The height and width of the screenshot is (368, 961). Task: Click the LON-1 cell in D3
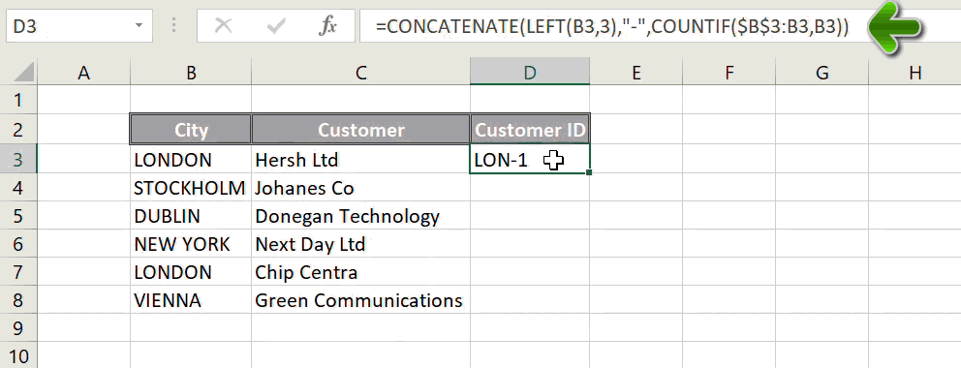point(530,159)
